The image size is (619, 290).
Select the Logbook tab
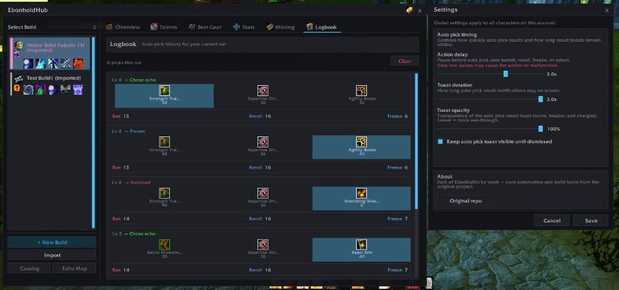click(322, 27)
